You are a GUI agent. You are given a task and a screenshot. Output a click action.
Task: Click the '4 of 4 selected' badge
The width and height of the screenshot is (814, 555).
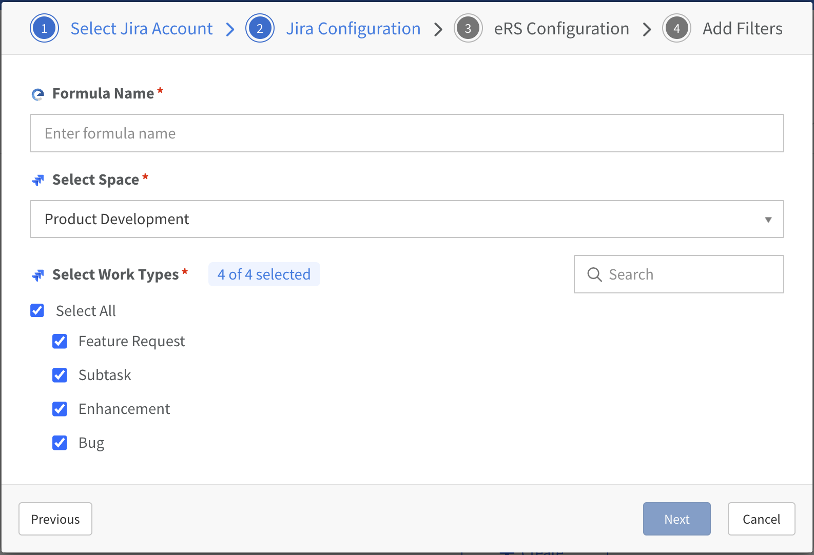coord(264,274)
